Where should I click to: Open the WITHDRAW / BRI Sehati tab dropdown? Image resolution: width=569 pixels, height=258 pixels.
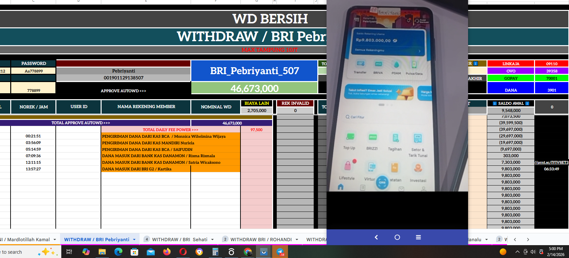212,240
